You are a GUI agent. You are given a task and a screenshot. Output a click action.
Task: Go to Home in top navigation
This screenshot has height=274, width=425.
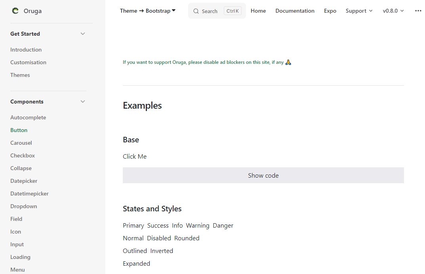click(258, 11)
